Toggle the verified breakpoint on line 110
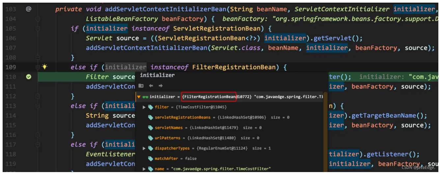This screenshot has width=440, height=175. (28, 77)
